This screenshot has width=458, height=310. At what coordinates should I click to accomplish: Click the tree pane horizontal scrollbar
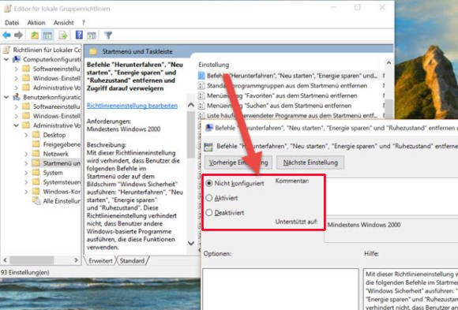pos(40,260)
